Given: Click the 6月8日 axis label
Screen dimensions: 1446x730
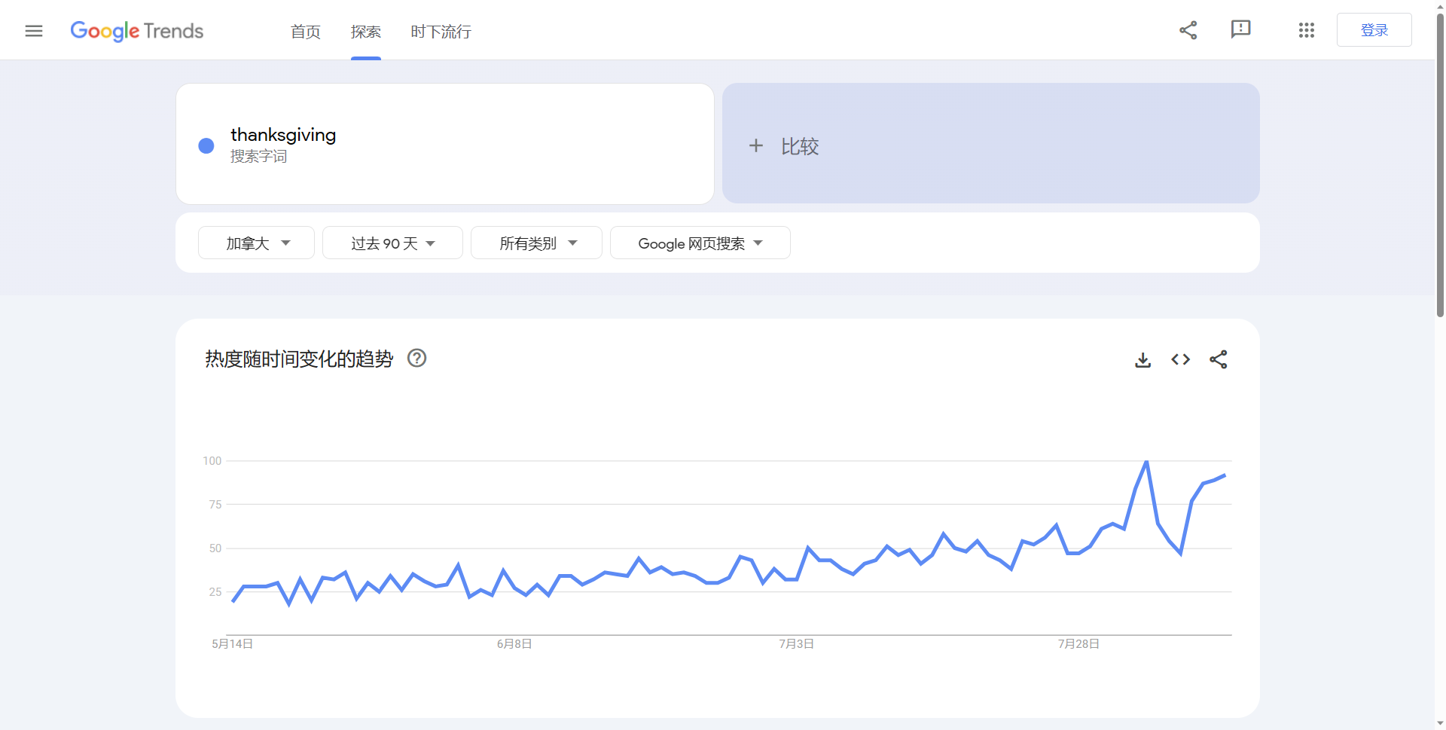Looking at the screenshot, I should point(514,643).
